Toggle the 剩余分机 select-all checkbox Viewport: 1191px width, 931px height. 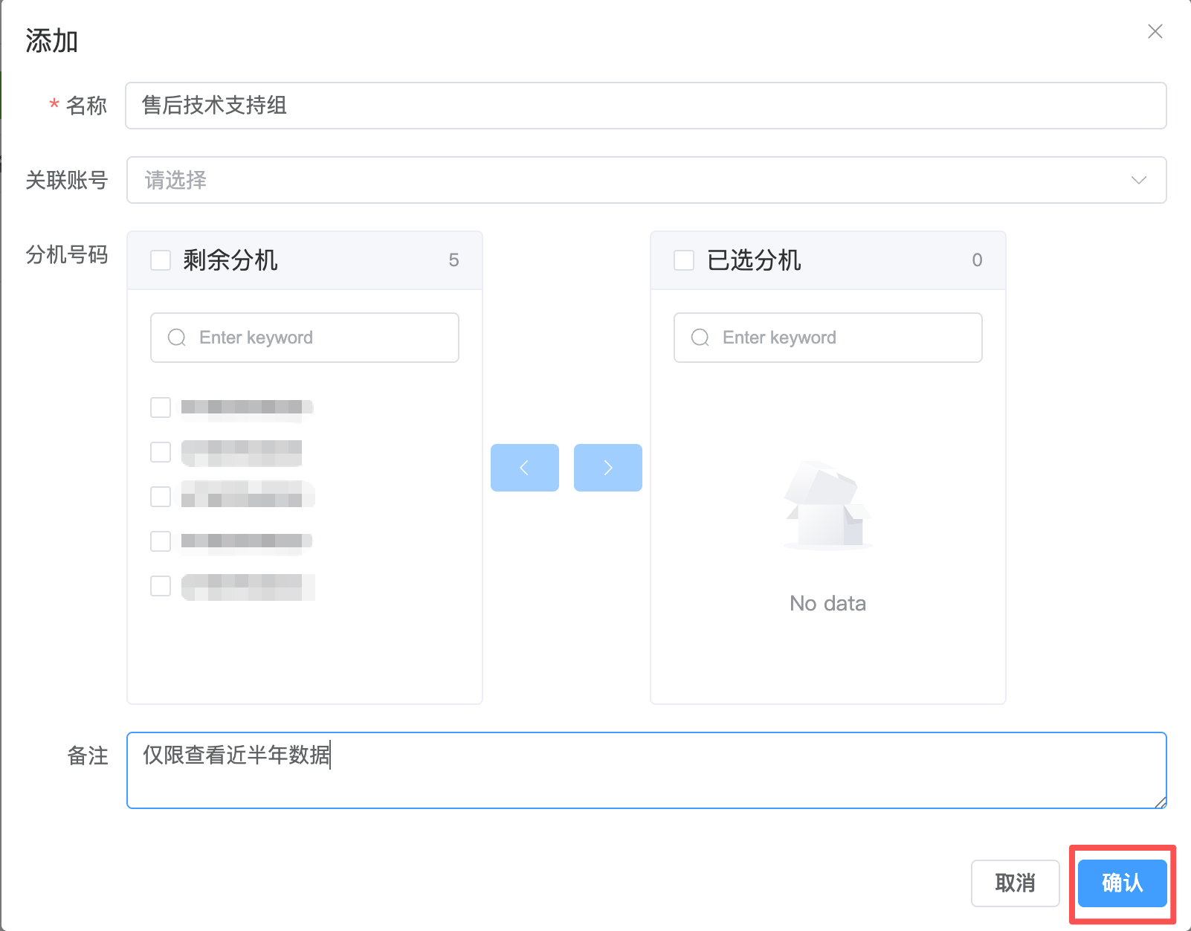point(161,260)
